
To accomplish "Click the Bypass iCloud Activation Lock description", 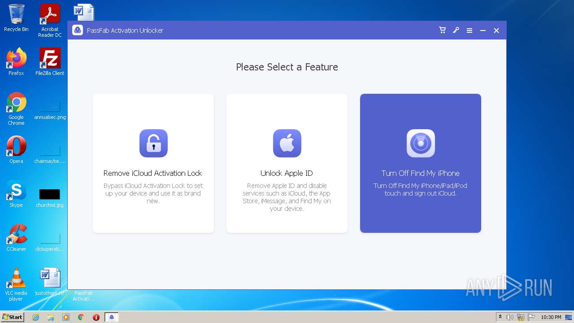I will pos(153,193).
